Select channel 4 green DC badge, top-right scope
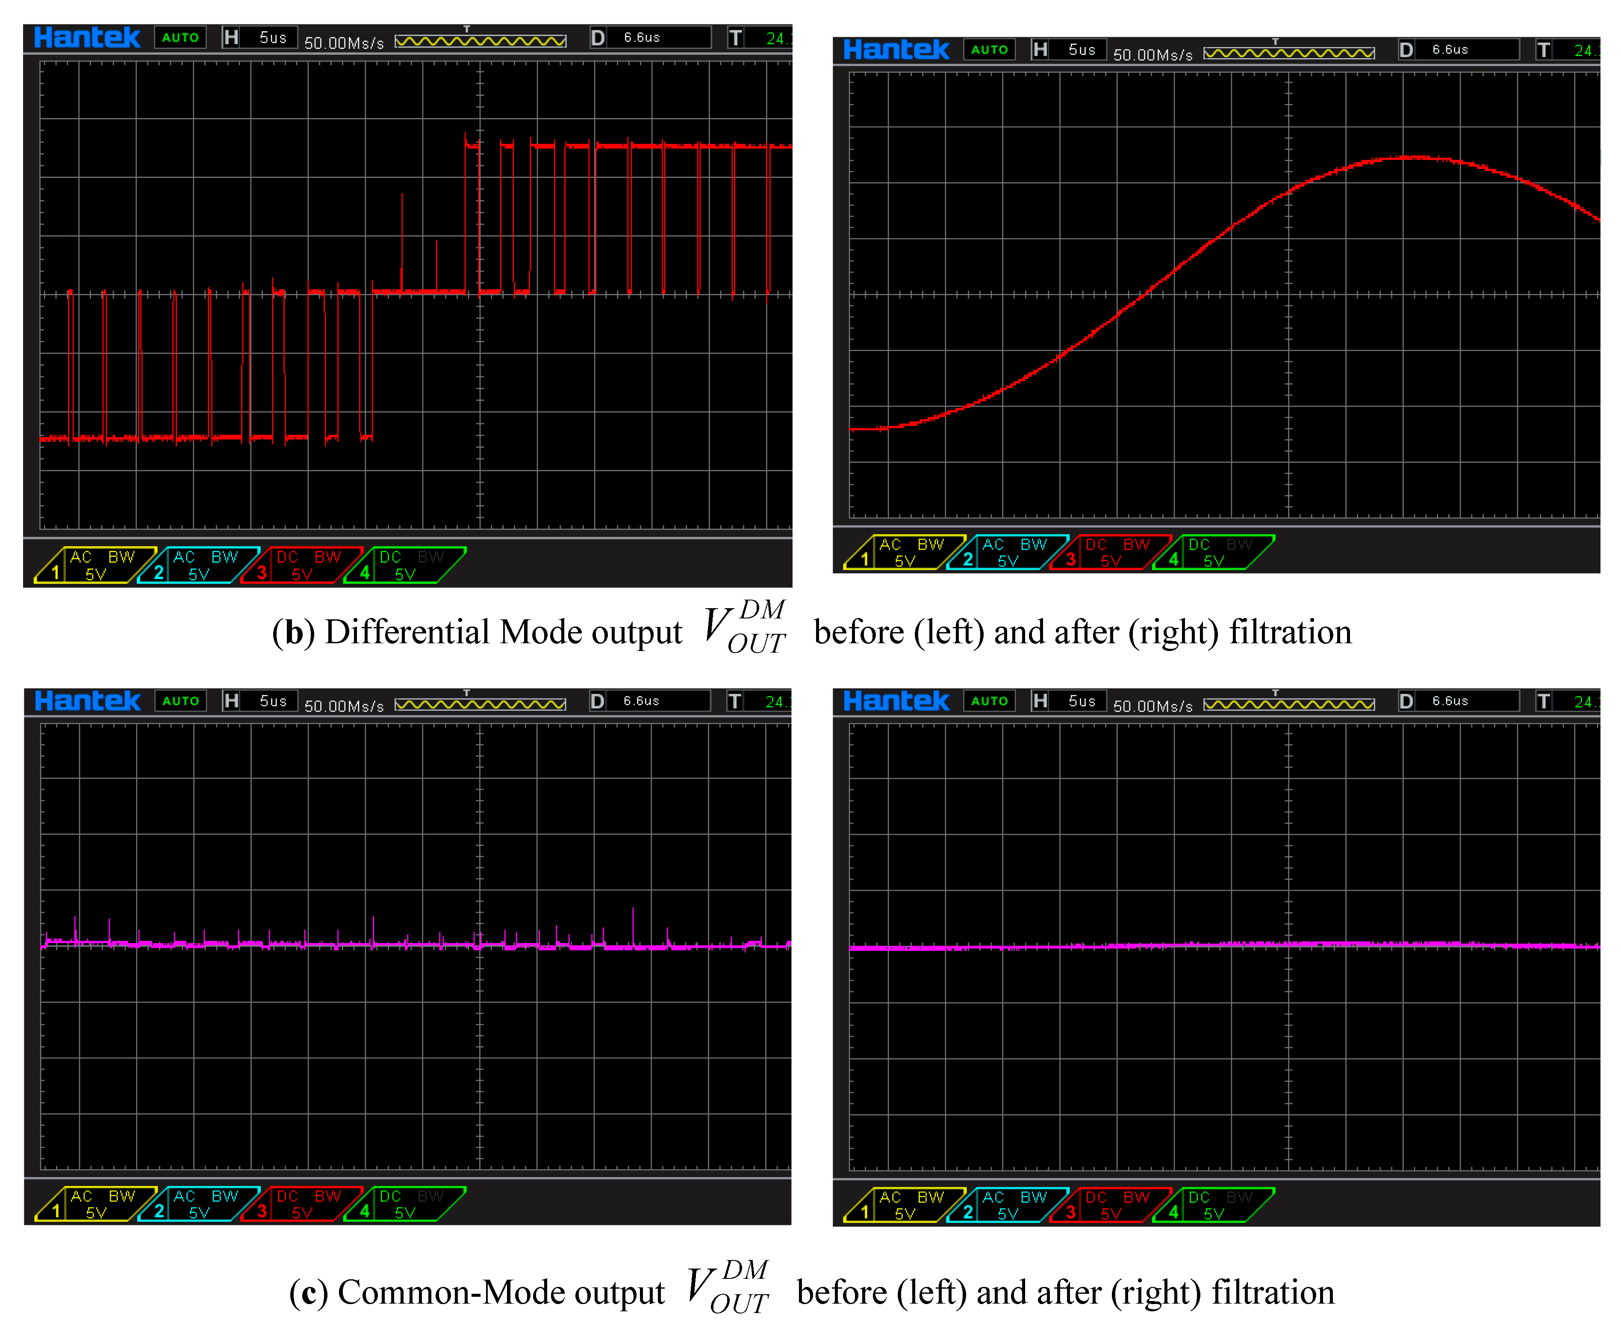This screenshot has height=1331, width=1621. click(x=1214, y=552)
